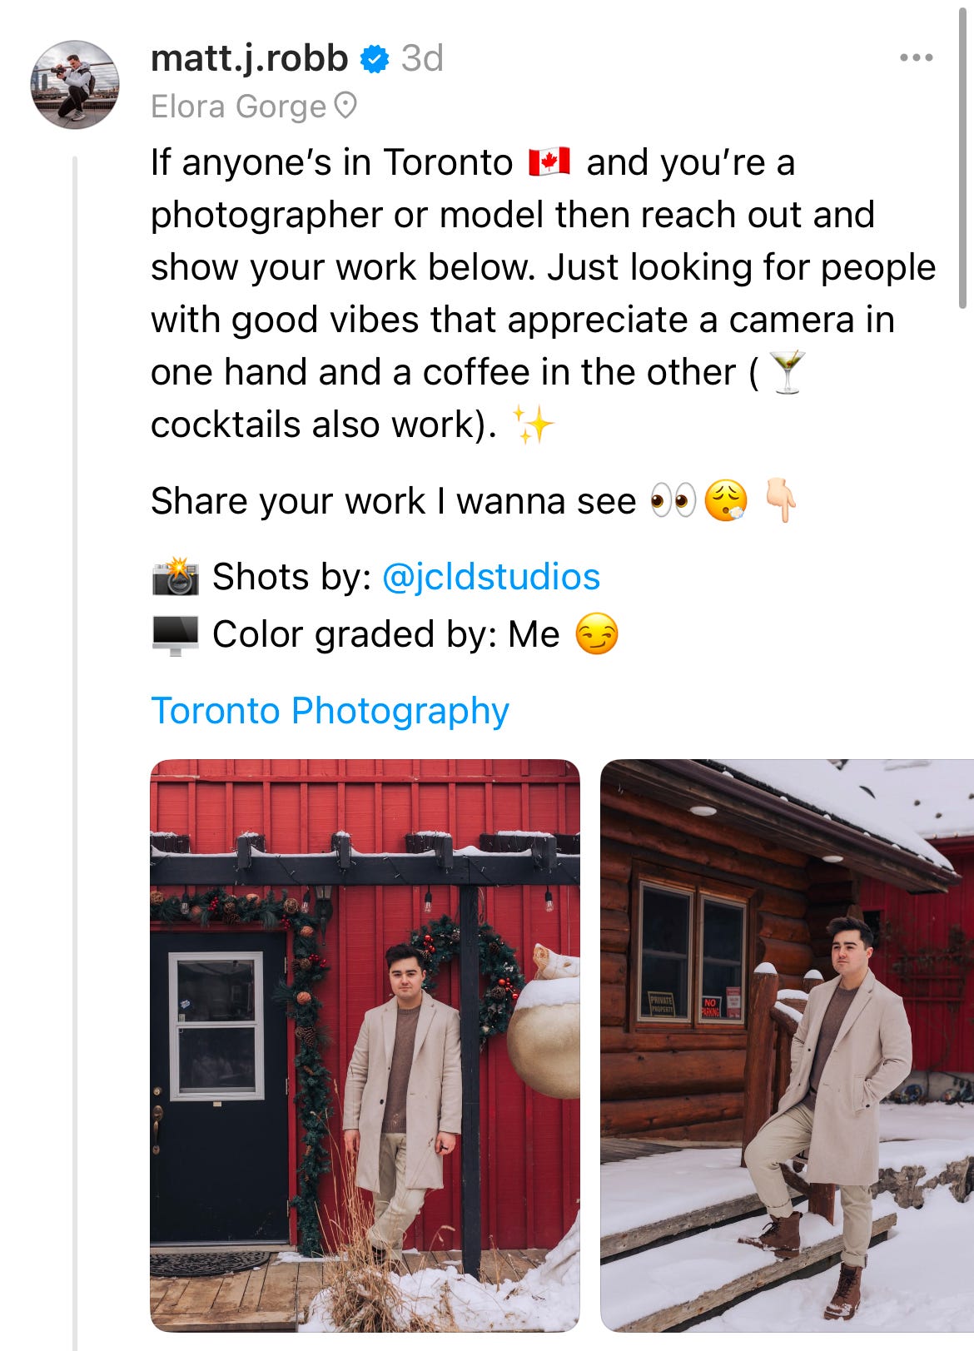974x1351 pixels.
Task: Tap the desktop computer emoji
Action: 176,635
